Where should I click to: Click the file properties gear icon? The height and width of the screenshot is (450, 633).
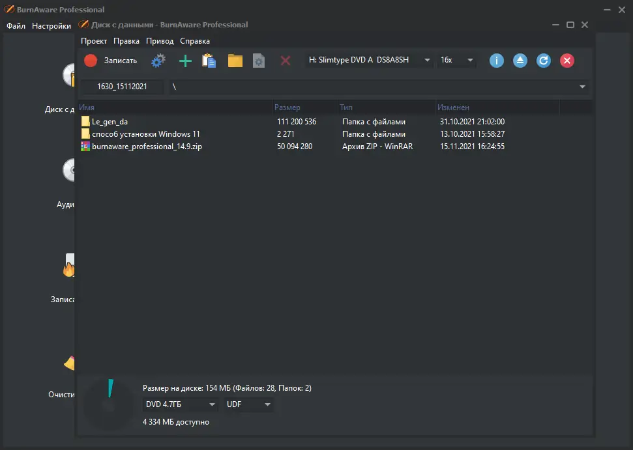259,61
